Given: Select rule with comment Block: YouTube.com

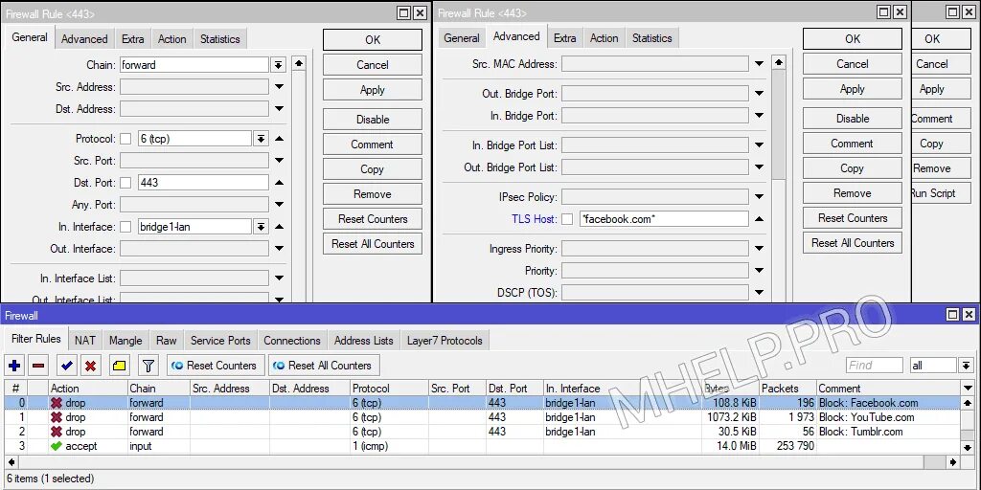Looking at the screenshot, I should pyautogui.click(x=482, y=417).
